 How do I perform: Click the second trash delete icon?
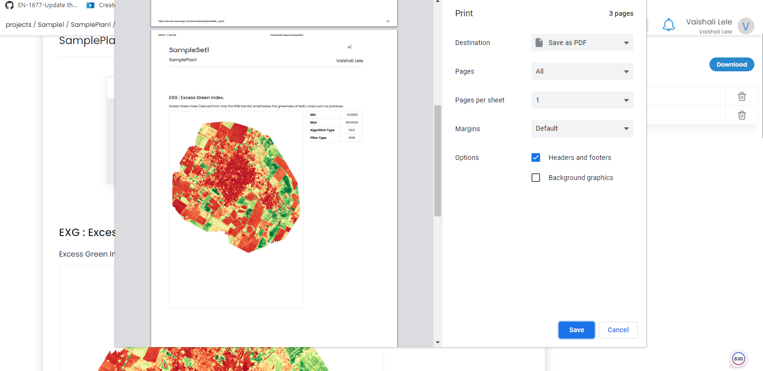tap(741, 115)
